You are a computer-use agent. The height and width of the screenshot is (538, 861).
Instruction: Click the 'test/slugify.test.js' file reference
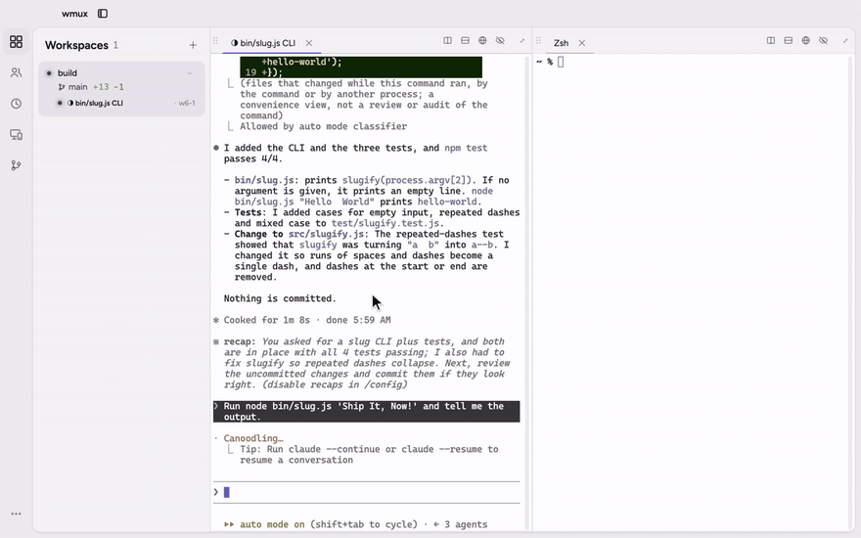click(385, 223)
